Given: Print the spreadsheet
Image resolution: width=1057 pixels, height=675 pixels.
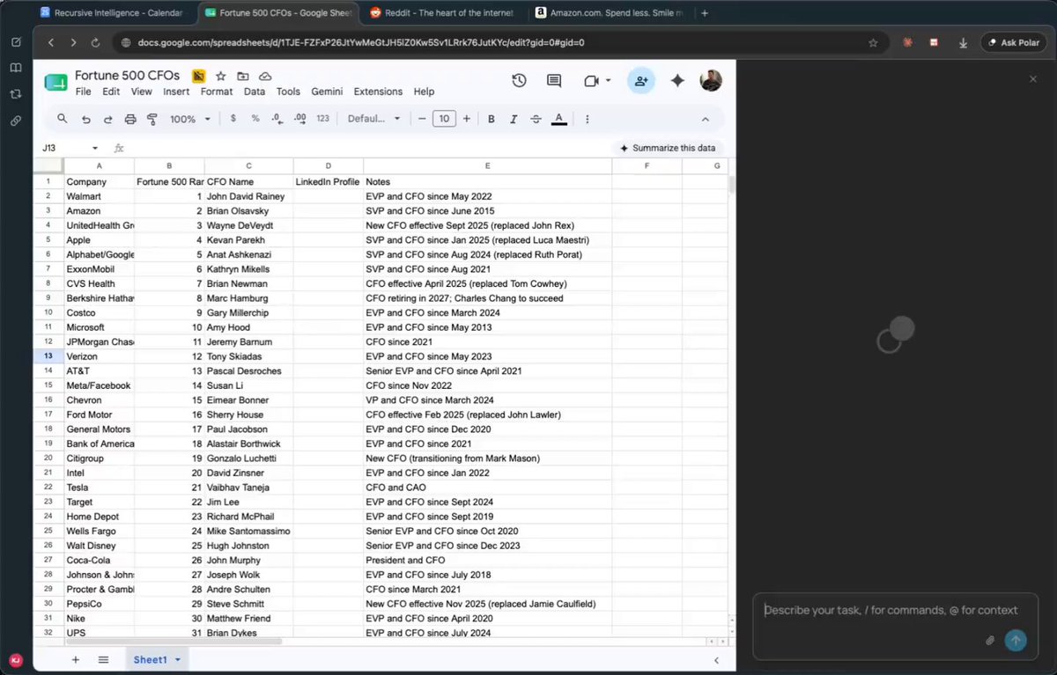Looking at the screenshot, I should pyautogui.click(x=130, y=119).
